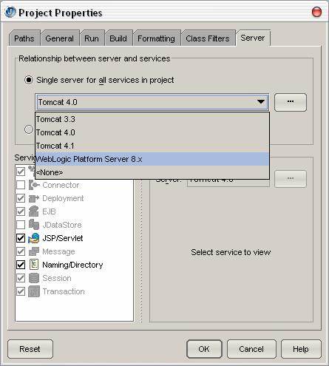
Task: Click the Message service icon
Action: [34, 251]
